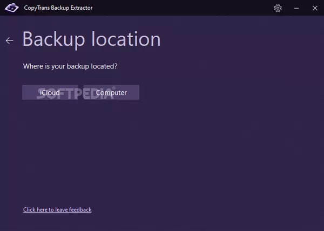This screenshot has width=324, height=231.
Task: Minimize the CopyTrans Backup Extractor window
Action: click(x=296, y=8)
